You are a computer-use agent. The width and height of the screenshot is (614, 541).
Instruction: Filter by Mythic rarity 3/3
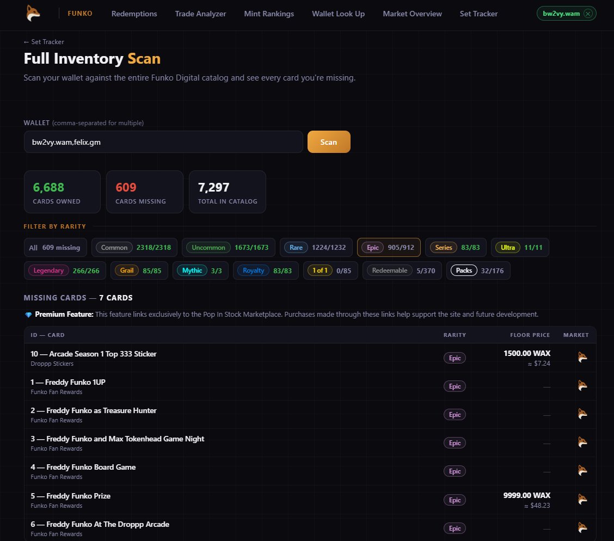200,270
